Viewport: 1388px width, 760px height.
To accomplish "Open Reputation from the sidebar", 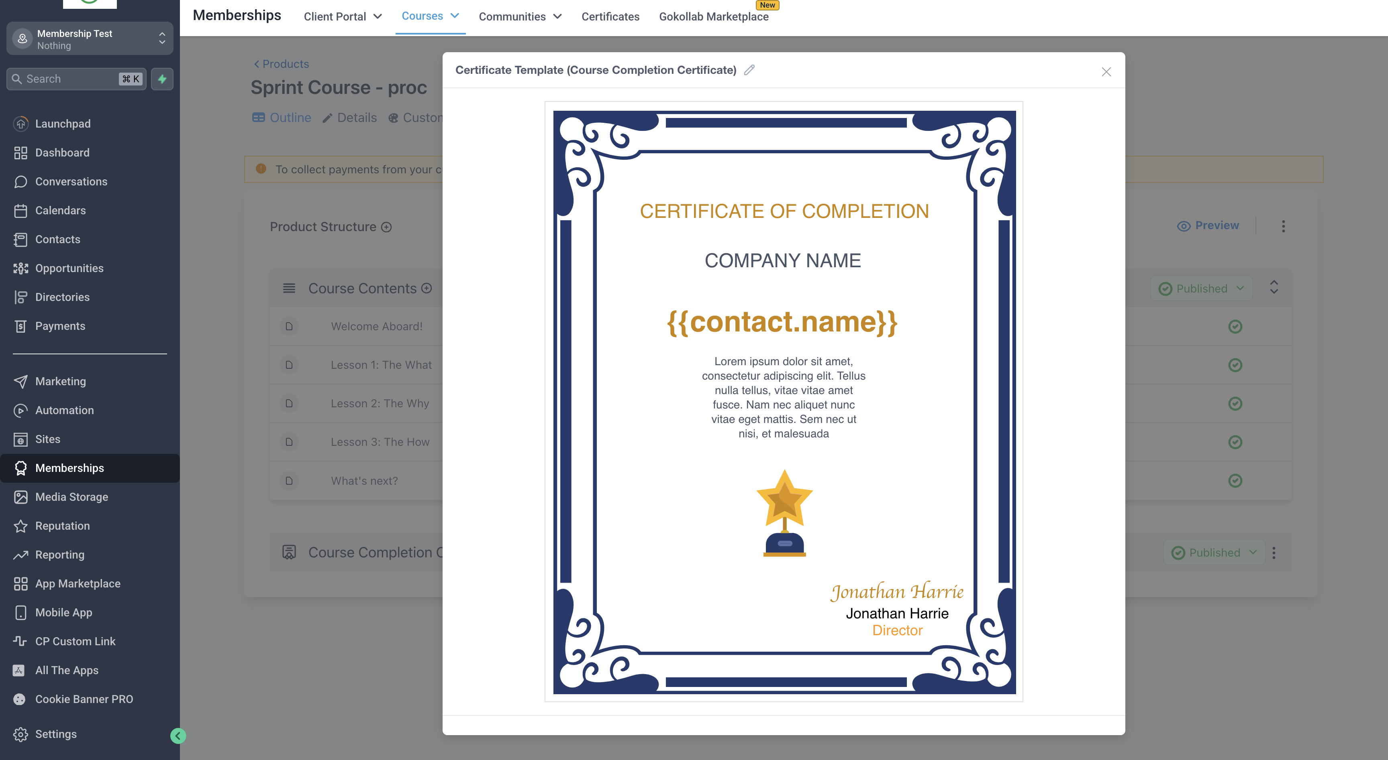I will [62, 526].
